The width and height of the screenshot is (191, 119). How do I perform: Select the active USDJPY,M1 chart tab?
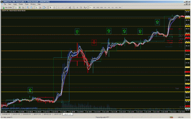(x=68, y=114)
